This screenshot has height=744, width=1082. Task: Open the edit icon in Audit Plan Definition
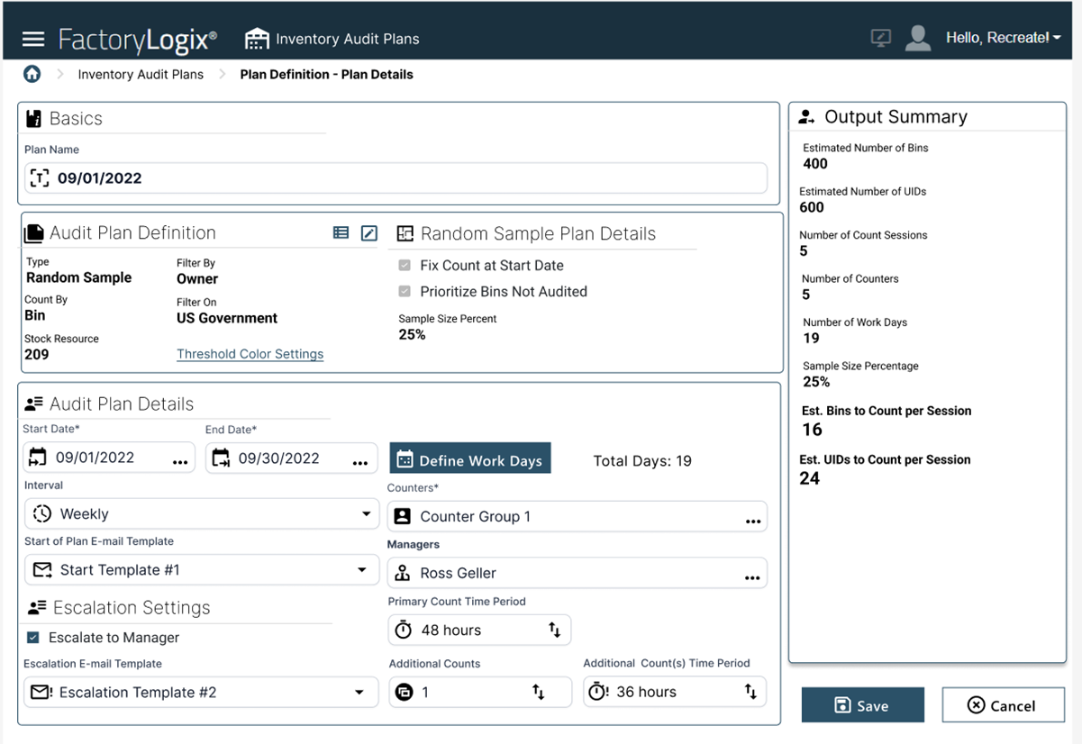click(368, 232)
